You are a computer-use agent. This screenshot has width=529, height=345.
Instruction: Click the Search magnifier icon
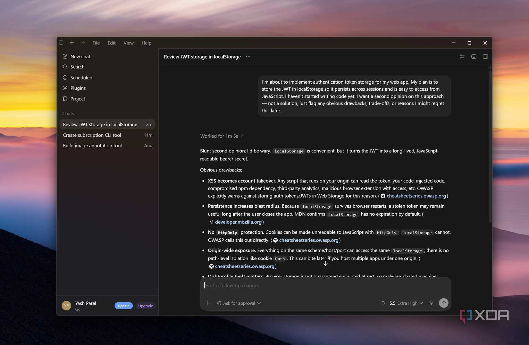(65, 67)
